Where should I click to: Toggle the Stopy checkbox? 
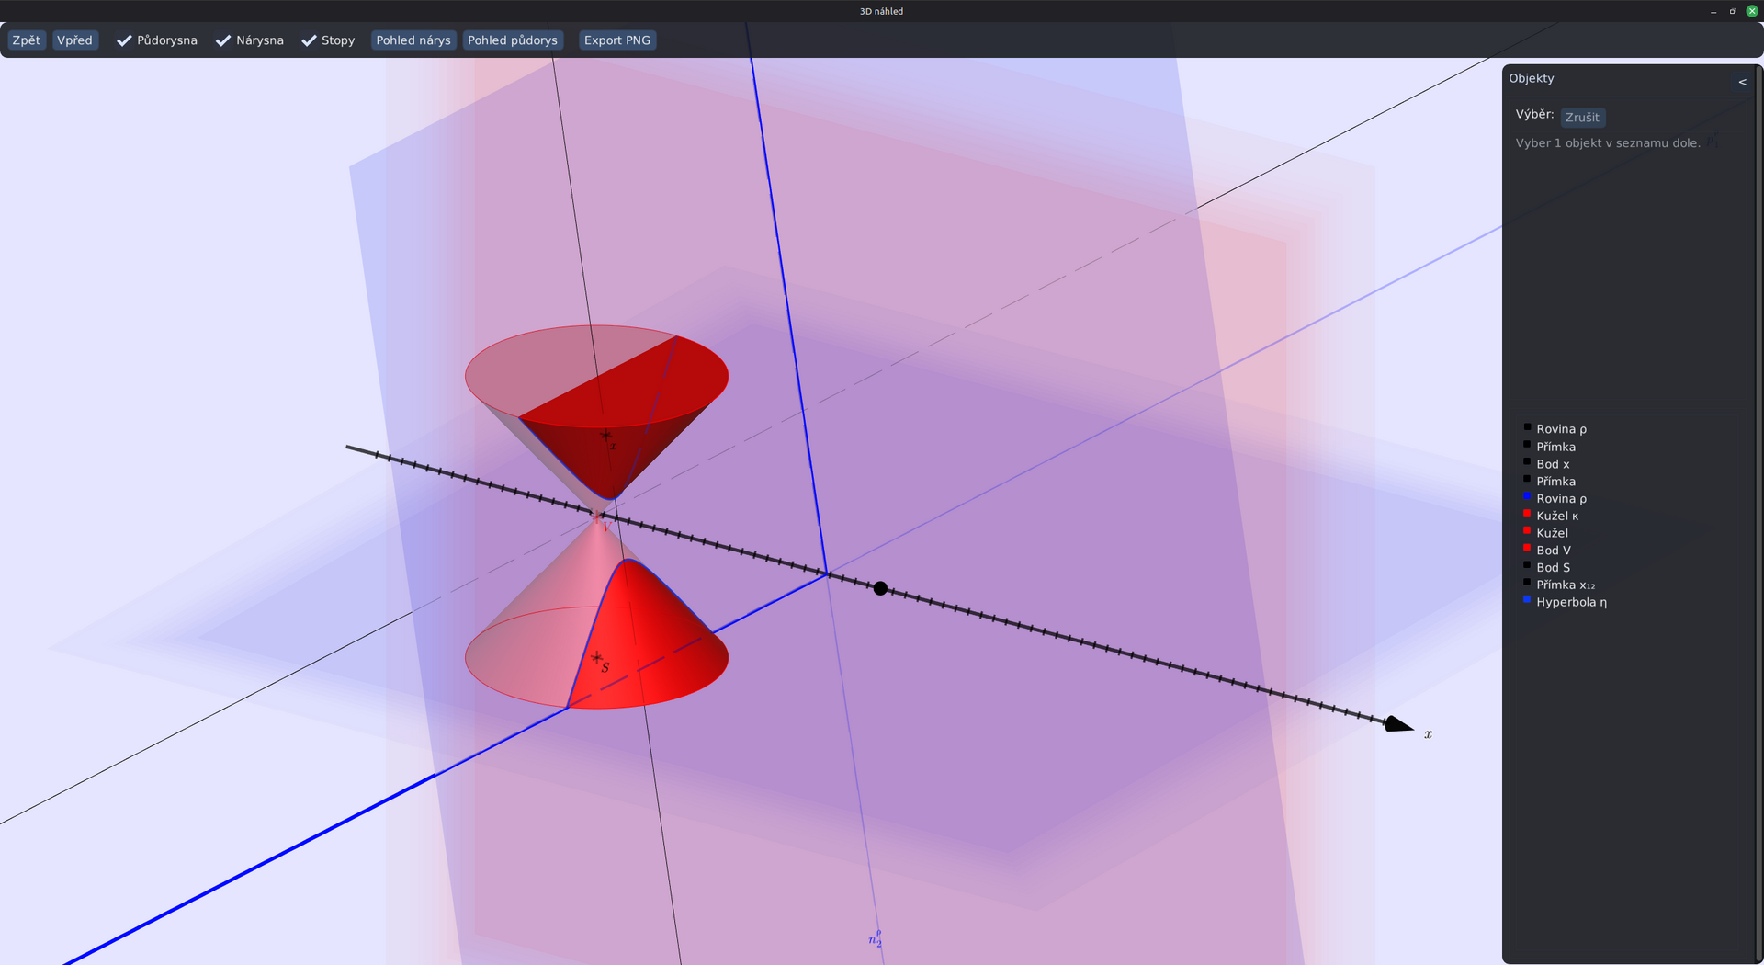coord(328,40)
